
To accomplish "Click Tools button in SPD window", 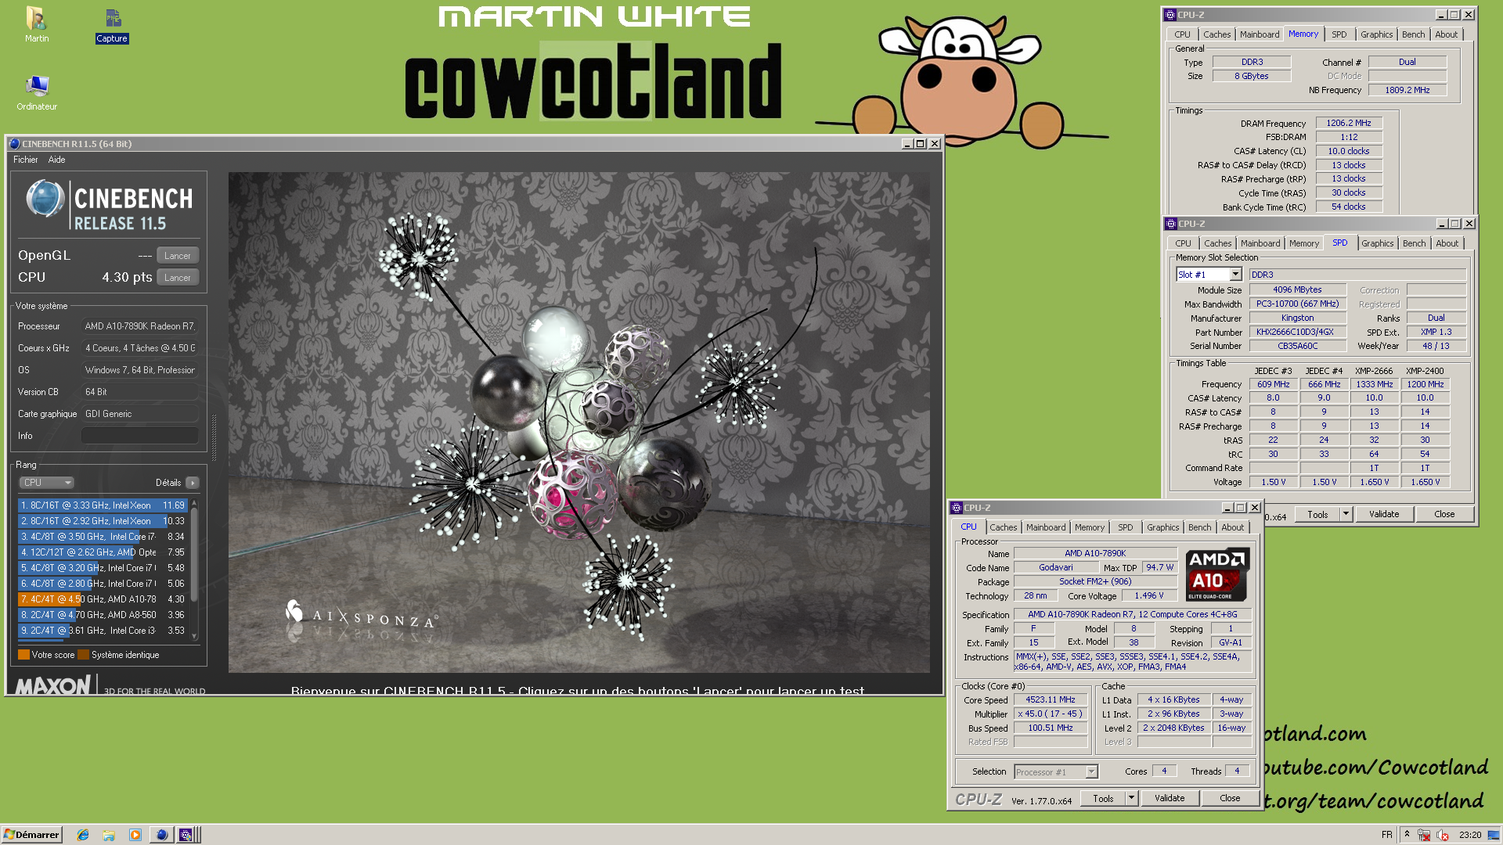I will (1317, 514).
